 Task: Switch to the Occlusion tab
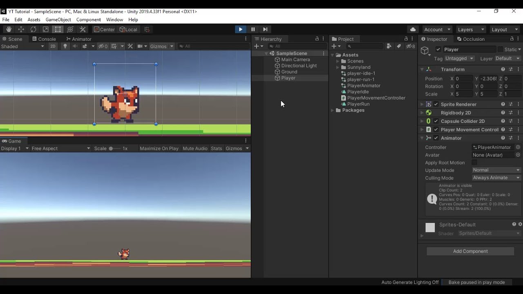[471, 39]
